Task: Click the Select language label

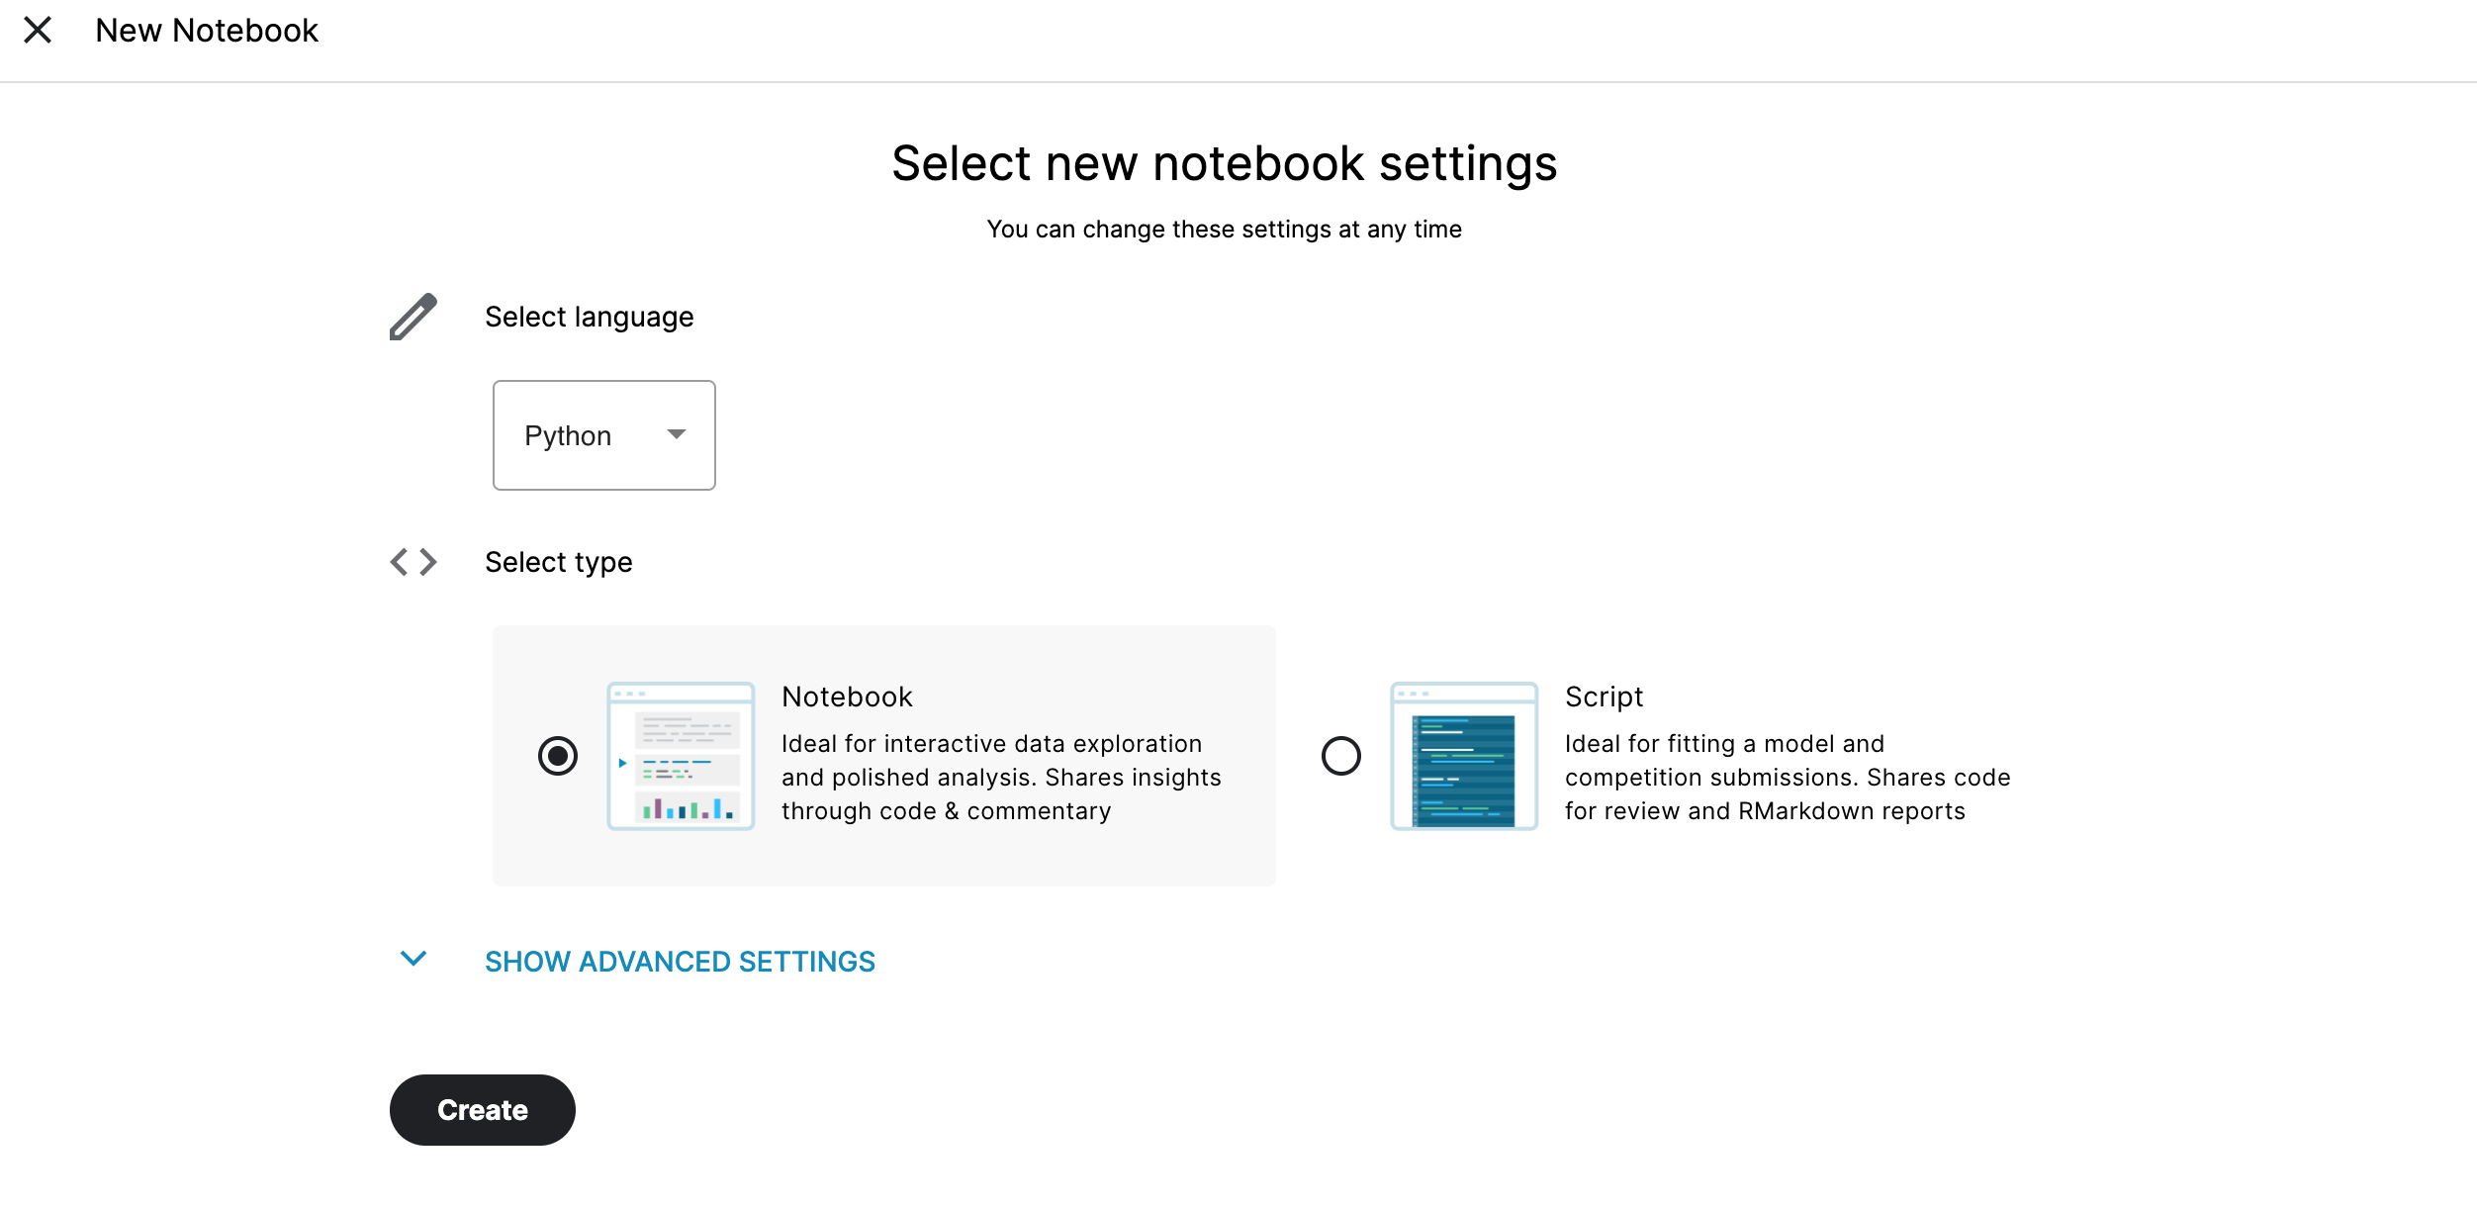Action: [589, 317]
